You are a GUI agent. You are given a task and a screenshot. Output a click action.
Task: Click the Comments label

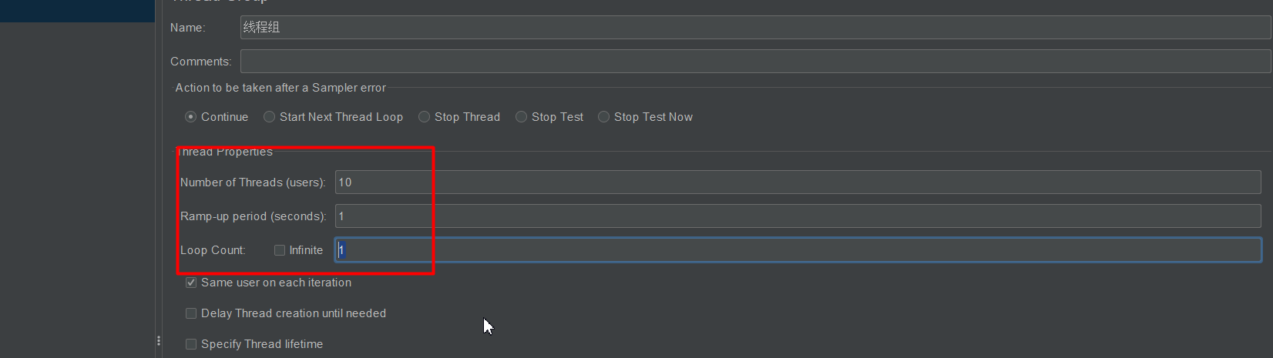(200, 62)
